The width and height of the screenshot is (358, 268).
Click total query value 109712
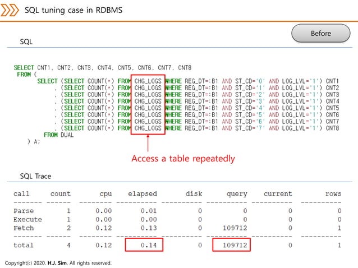point(235,245)
